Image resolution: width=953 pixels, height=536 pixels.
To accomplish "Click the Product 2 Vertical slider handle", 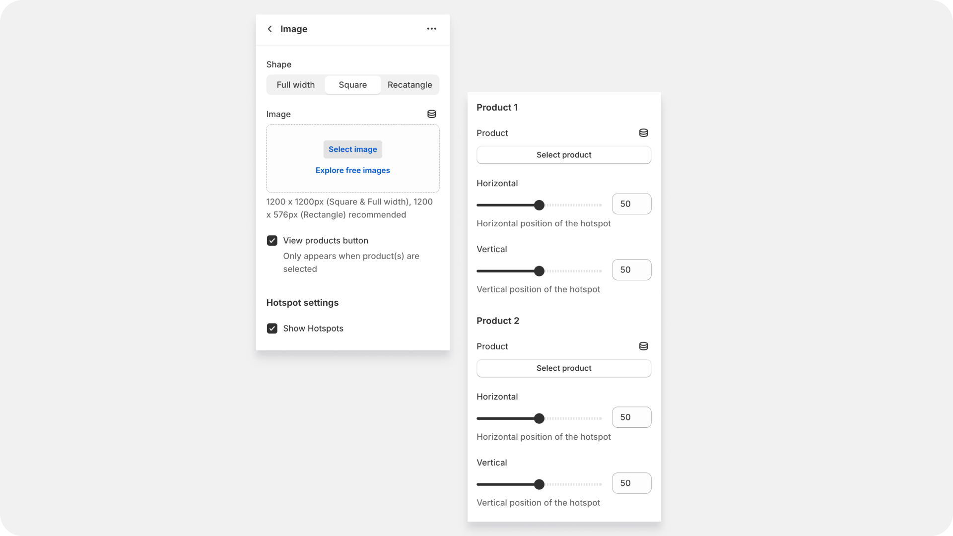I will (x=539, y=484).
